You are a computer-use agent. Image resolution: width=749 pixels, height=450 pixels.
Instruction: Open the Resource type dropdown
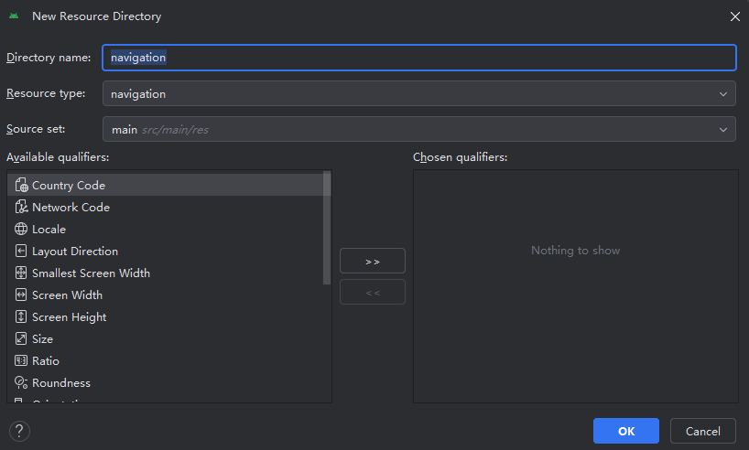click(419, 93)
